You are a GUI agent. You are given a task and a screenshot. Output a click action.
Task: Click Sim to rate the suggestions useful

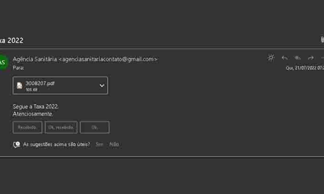coord(99,144)
